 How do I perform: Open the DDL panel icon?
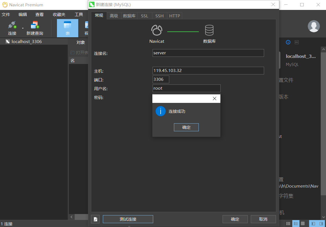pyautogui.click(x=296, y=42)
